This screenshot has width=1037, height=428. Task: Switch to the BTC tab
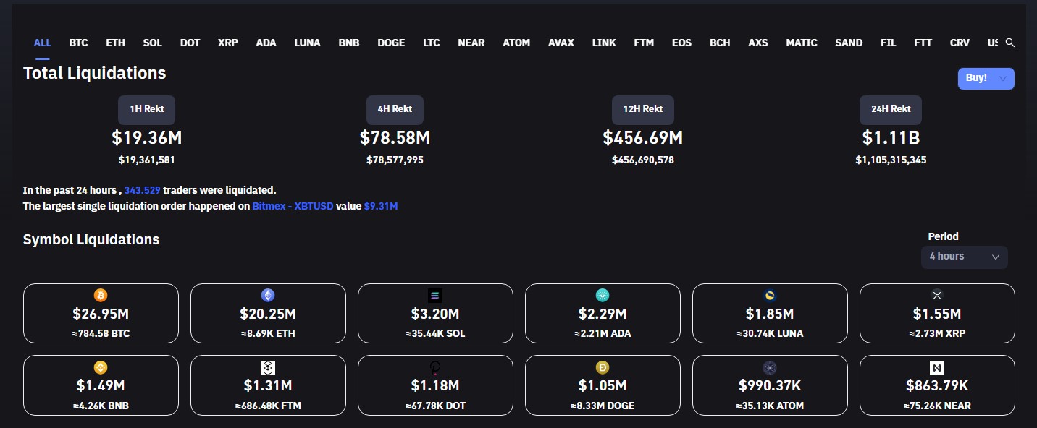pos(79,43)
